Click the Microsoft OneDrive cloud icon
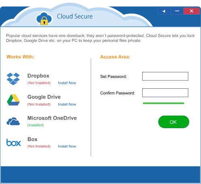The width and height of the screenshot is (201, 184). [x=13, y=121]
